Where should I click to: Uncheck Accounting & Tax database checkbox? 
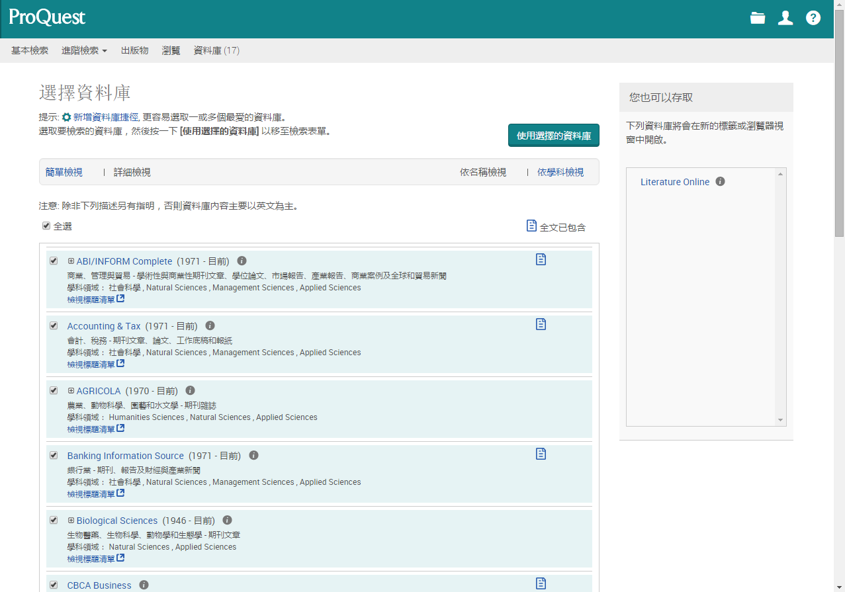tap(54, 325)
